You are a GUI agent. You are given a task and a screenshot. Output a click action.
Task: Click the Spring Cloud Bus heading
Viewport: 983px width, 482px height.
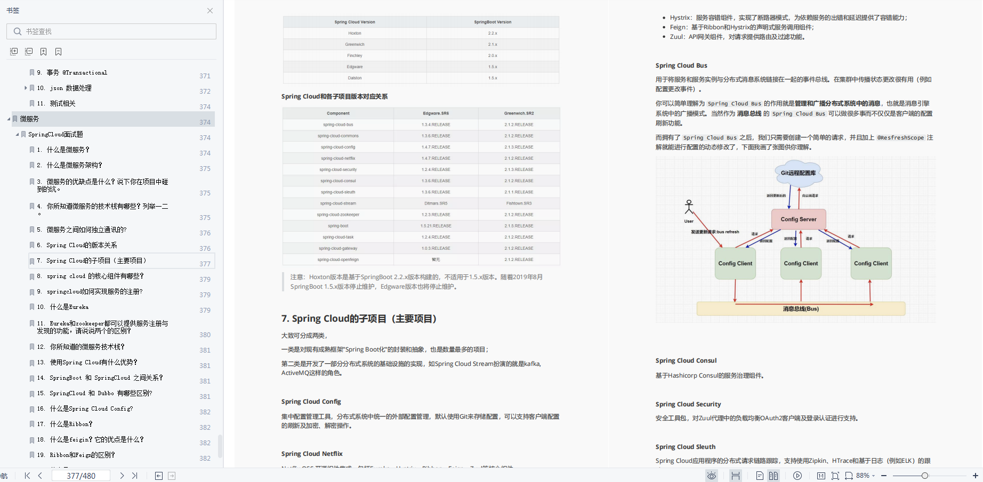coord(681,66)
